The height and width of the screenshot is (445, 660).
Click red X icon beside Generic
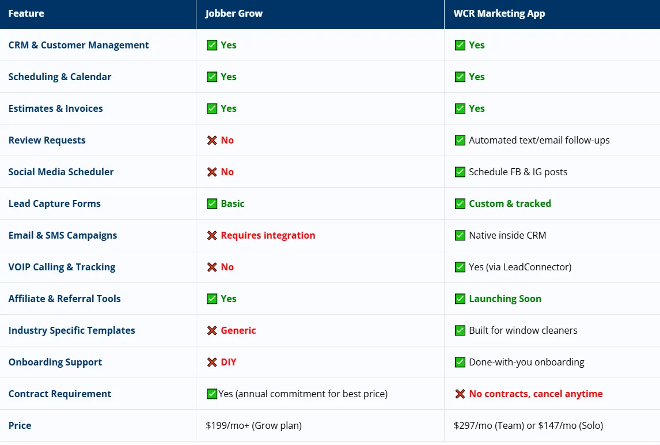tap(212, 330)
